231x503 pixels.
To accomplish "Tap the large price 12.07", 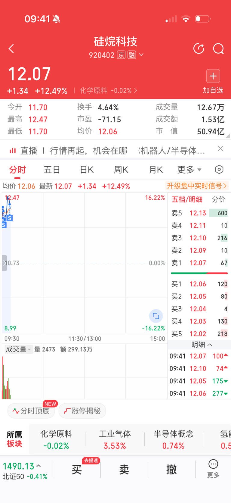I will (29, 74).
